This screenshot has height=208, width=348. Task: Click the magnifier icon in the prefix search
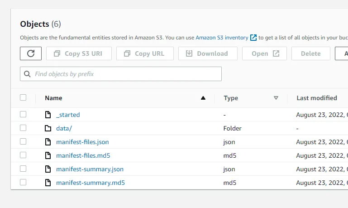[28, 74]
